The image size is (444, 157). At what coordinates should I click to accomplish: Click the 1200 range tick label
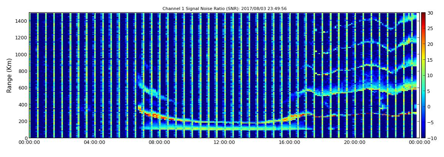(x=22, y=38)
